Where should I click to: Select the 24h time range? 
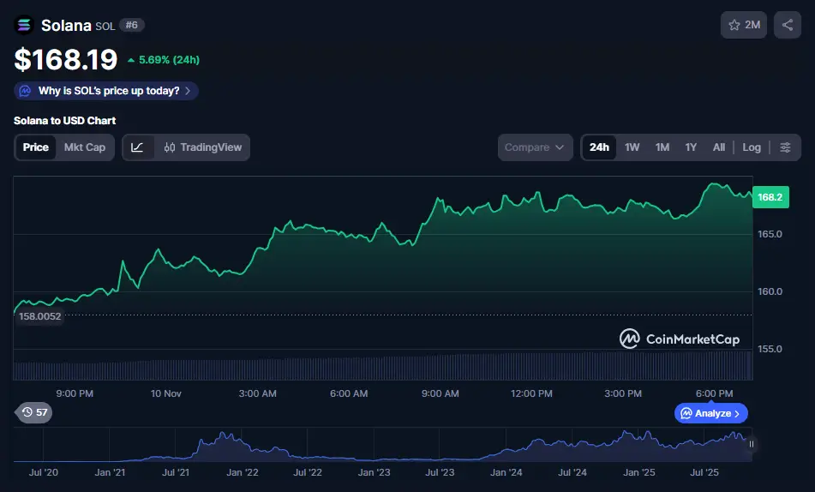[599, 147]
